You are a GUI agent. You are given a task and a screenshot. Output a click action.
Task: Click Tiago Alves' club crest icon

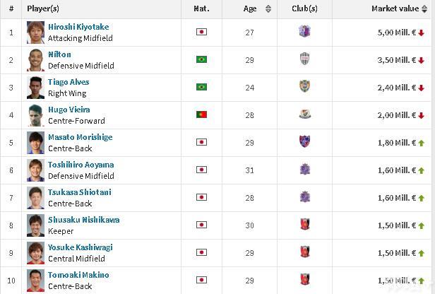[x=304, y=86]
